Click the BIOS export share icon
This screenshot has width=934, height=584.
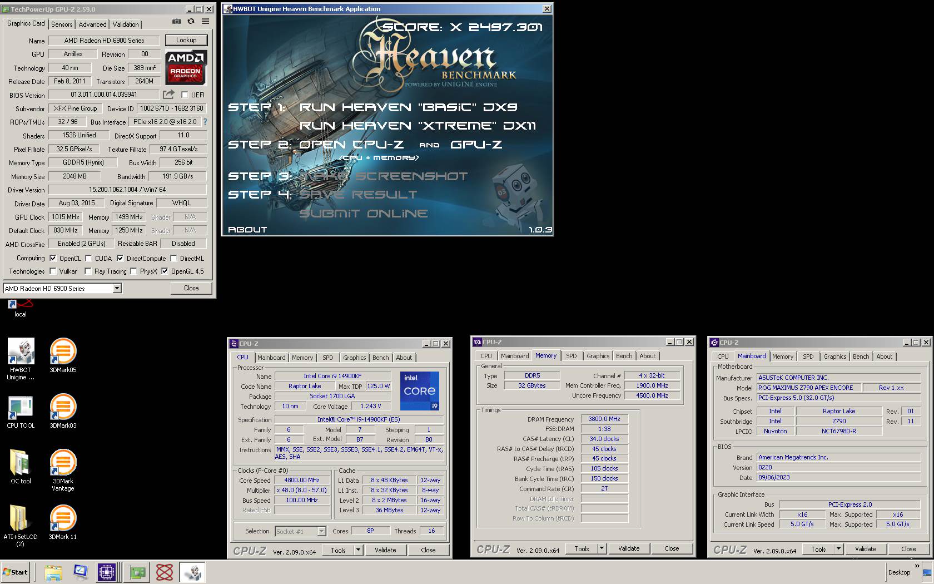point(169,95)
